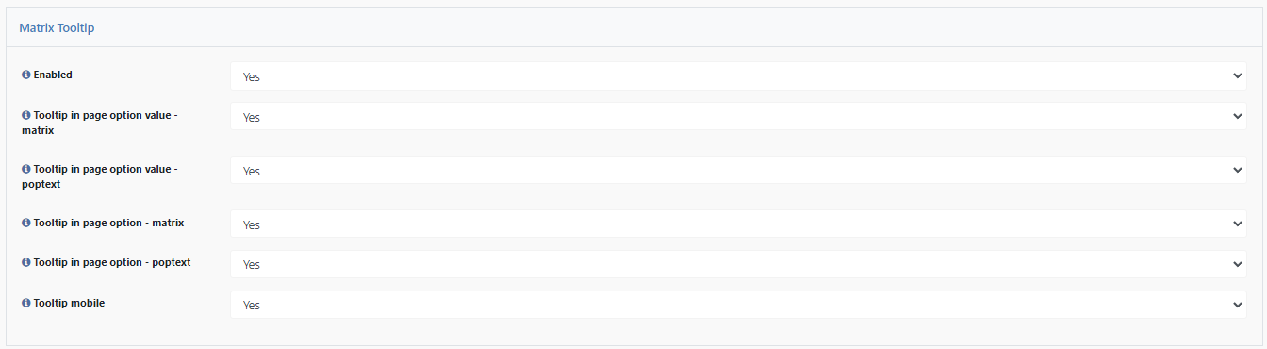The image size is (1267, 349).
Task: Click the Matrix Tooltip section heading
Action: [57, 28]
